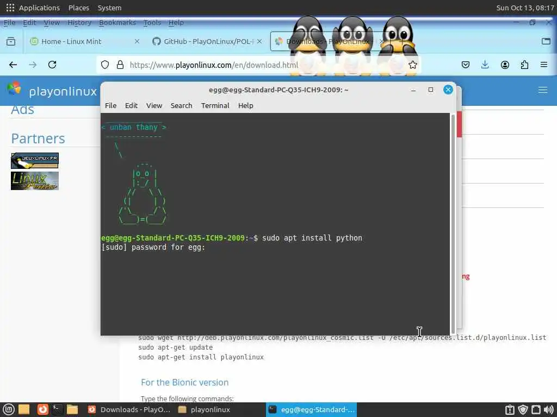Open the Firefox account icon

click(505, 65)
